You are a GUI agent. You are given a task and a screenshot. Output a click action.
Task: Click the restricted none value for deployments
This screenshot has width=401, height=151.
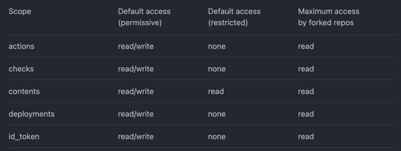(217, 114)
